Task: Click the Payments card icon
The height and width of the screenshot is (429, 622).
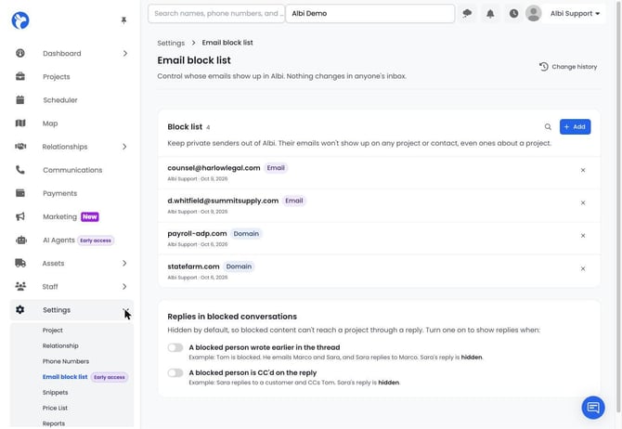Action: click(20, 193)
